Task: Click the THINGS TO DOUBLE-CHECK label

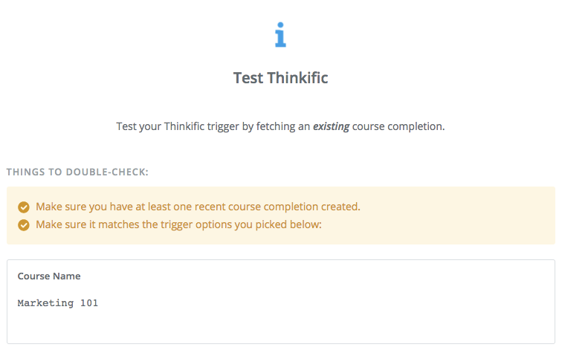Action: [77, 172]
